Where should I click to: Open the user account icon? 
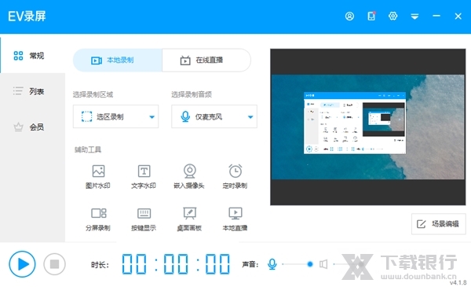(349, 16)
